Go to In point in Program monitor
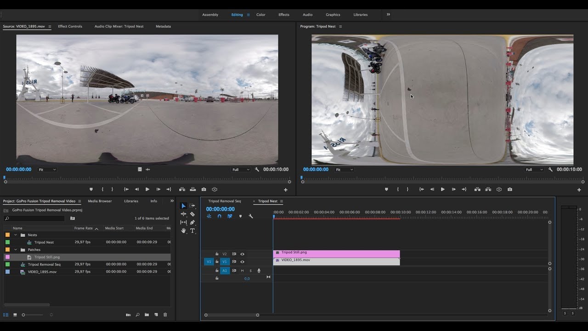Image resolution: width=588 pixels, height=331 pixels. pyautogui.click(x=421, y=189)
